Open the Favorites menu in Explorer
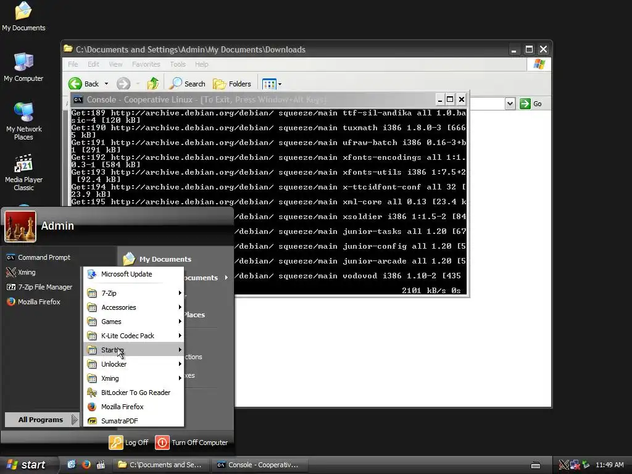This screenshot has width=632, height=474. point(146,64)
